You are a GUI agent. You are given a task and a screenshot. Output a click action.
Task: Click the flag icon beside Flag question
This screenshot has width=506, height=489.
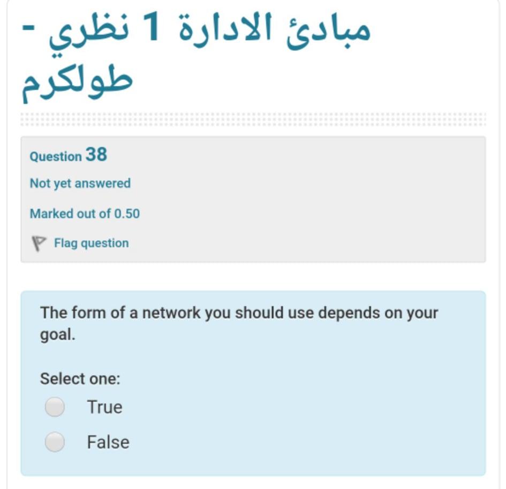pos(39,241)
